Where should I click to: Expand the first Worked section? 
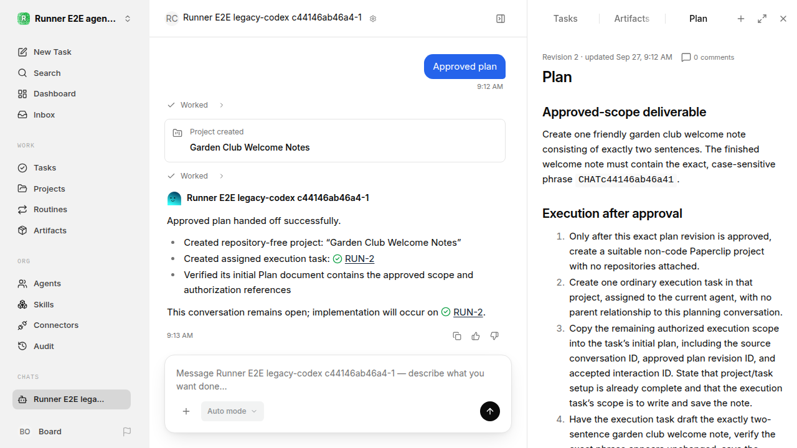coord(196,105)
